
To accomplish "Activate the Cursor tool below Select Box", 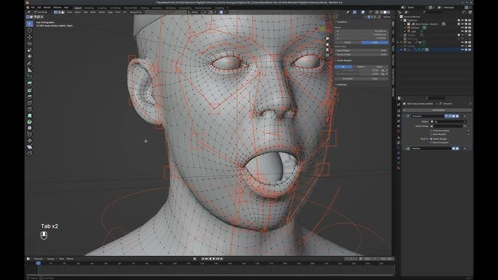I will point(30,30).
